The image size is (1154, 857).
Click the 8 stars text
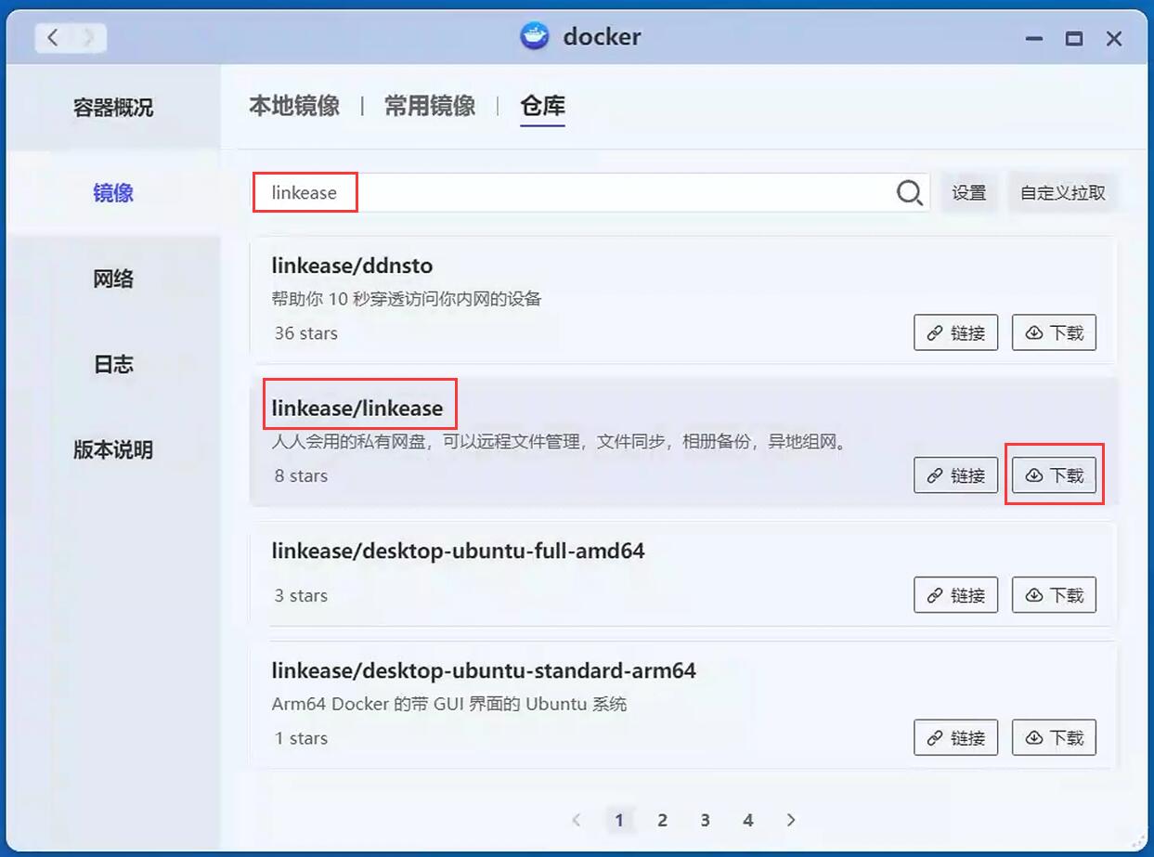click(x=301, y=476)
